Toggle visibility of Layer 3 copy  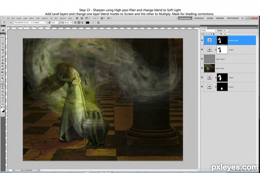(202, 68)
